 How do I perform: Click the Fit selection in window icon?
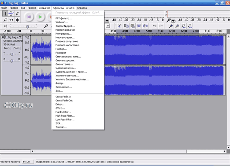(x=183, y=26)
